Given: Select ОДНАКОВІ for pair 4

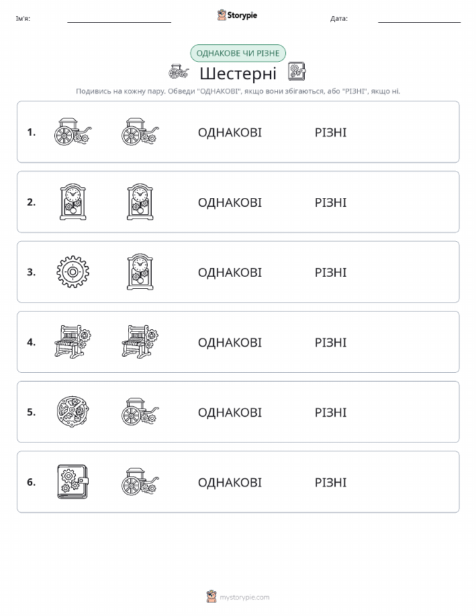Looking at the screenshot, I should pyautogui.click(x=230, y=342).
